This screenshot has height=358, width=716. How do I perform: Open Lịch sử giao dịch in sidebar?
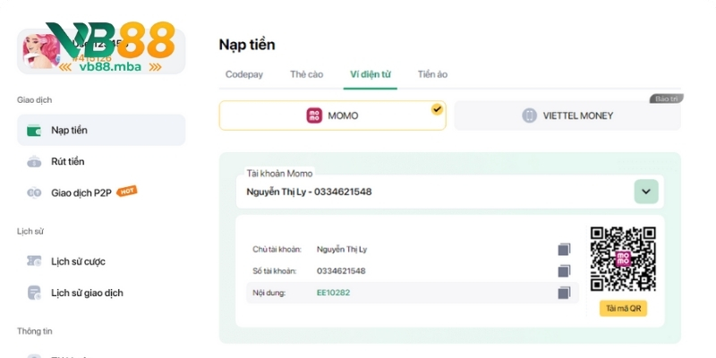(87, 293)
